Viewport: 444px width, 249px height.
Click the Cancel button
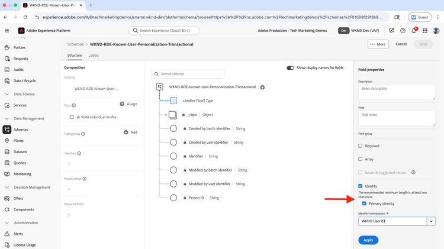pyautogui.click(x=401, y=44)
